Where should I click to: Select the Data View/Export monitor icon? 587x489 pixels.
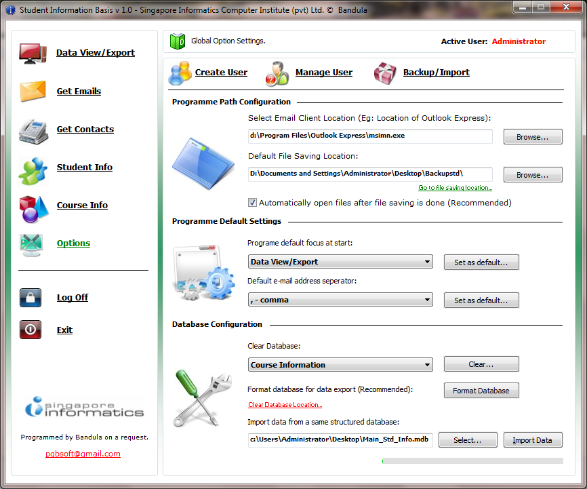click(33, 53)
